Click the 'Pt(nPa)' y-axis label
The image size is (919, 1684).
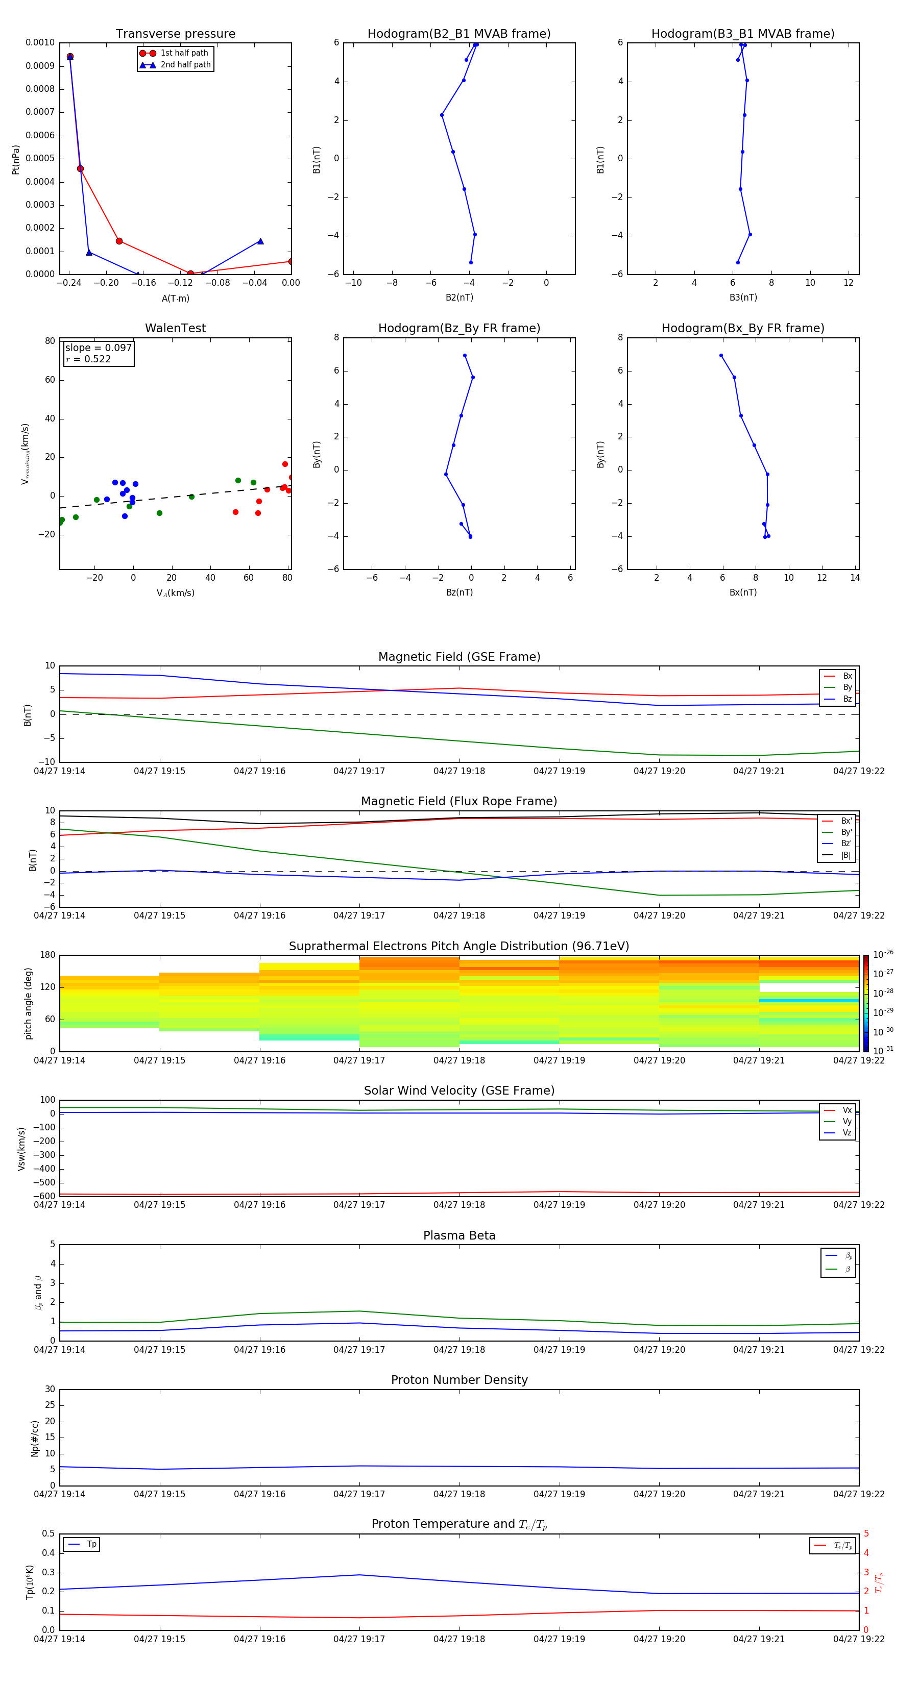(16, 160)
